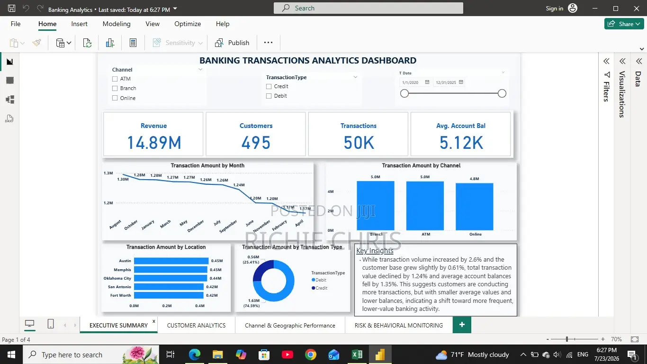The width and height of the screenshot is (647, 364).
Task: Click the zoom slider thumb
Action: pyautogui.click(x=566, y=339)
